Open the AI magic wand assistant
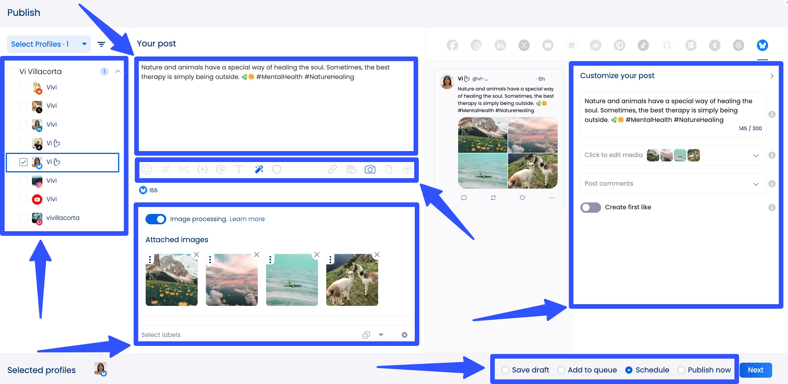 [x=258, y=169]
